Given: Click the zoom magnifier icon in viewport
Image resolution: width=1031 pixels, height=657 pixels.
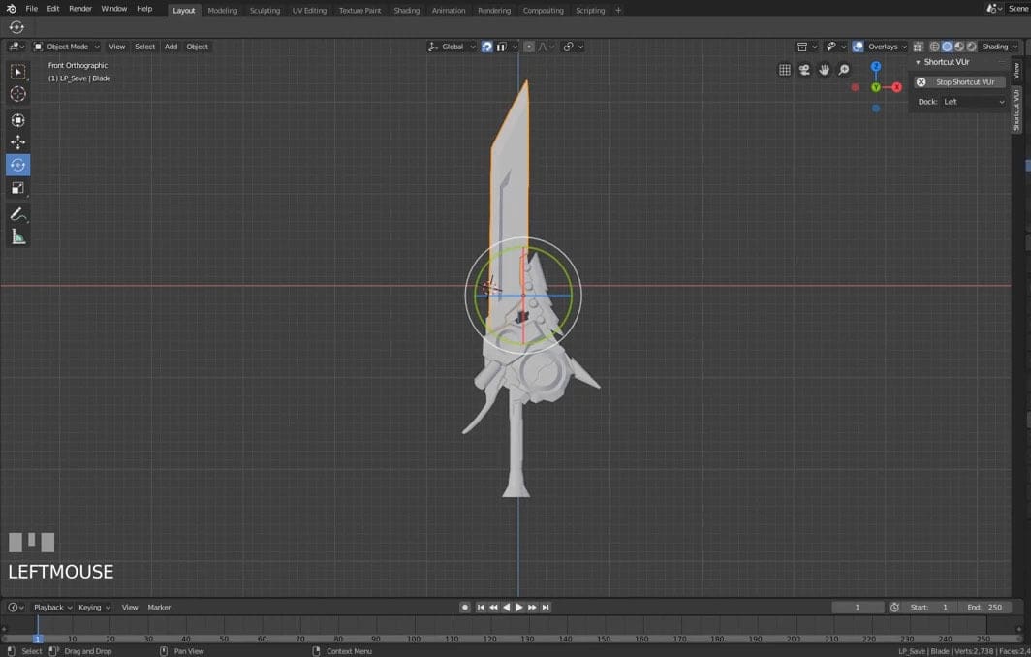Looking at the screenshot, I should pos(844,70).
